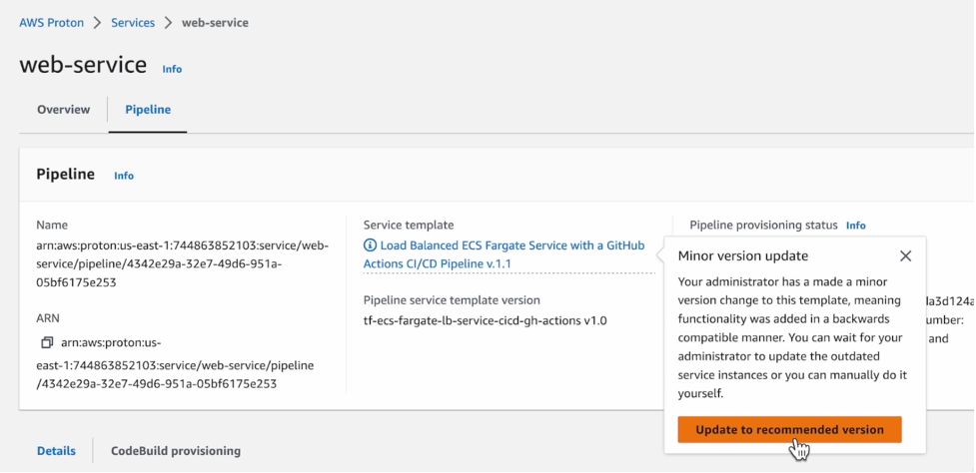Open the Services breadcrumb link
Viewport: 976px width, 473px height.
pos(132,22)
